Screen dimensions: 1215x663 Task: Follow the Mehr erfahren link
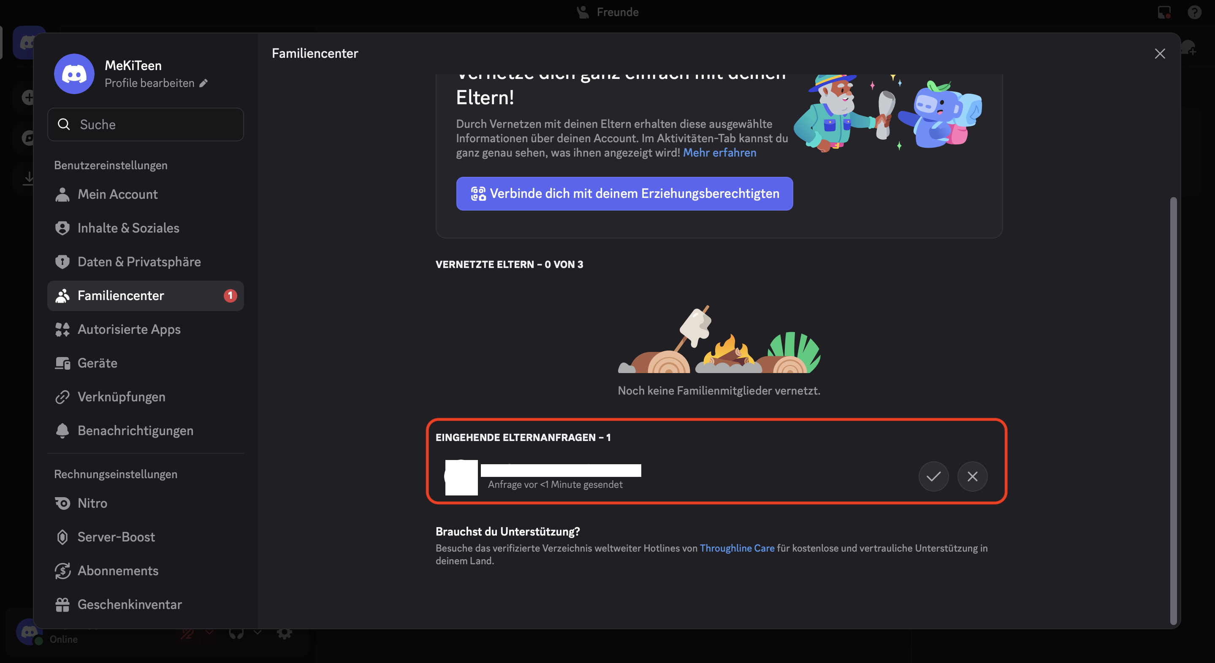point(719,153)
